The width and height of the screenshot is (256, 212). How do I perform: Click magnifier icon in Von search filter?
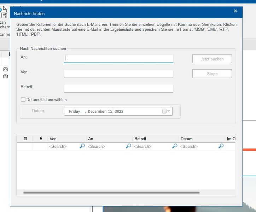click(x=82, y=146)
